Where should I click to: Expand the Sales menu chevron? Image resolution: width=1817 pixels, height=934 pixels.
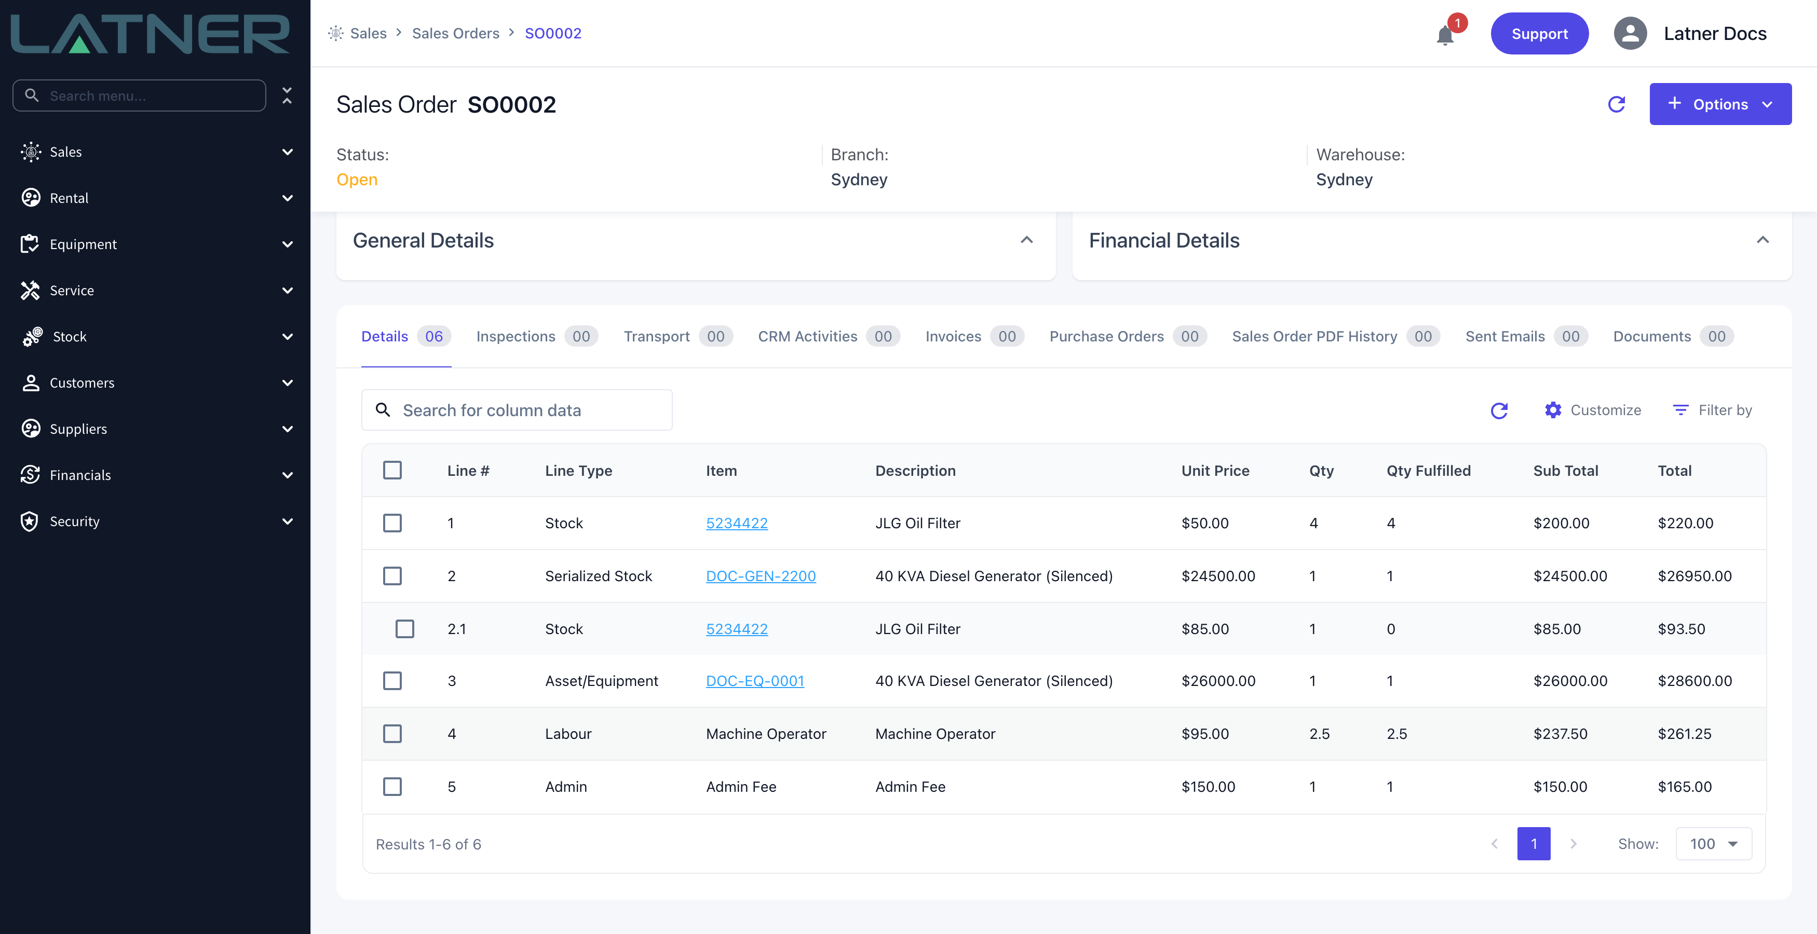pos(287,152)
